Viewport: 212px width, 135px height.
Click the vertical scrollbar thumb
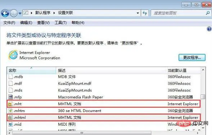[203, 97]
